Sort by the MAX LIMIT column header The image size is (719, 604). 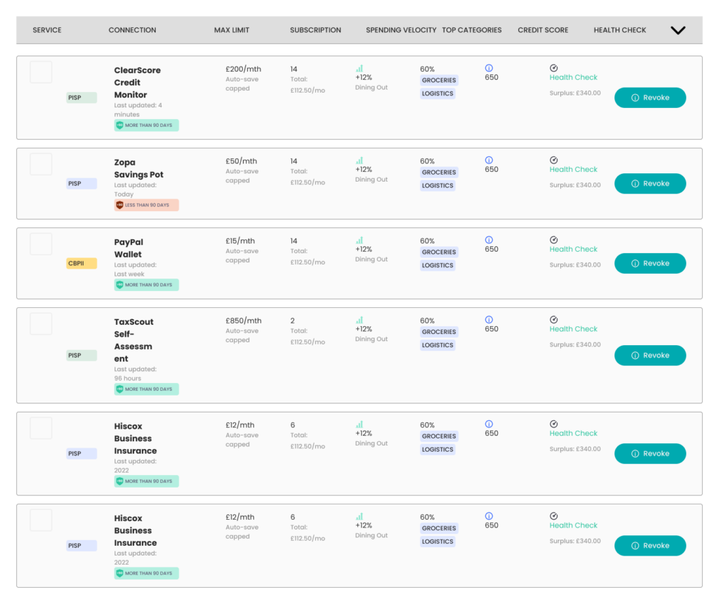232,30
